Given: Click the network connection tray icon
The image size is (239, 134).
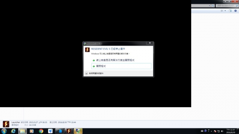Looking at the screenshot, I should (218, 131).
